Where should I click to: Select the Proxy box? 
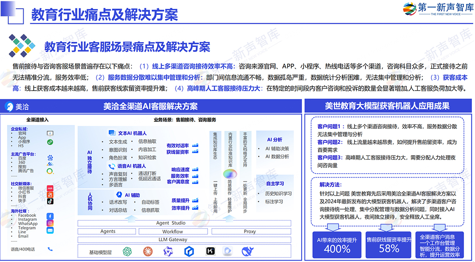coord(249,231)
